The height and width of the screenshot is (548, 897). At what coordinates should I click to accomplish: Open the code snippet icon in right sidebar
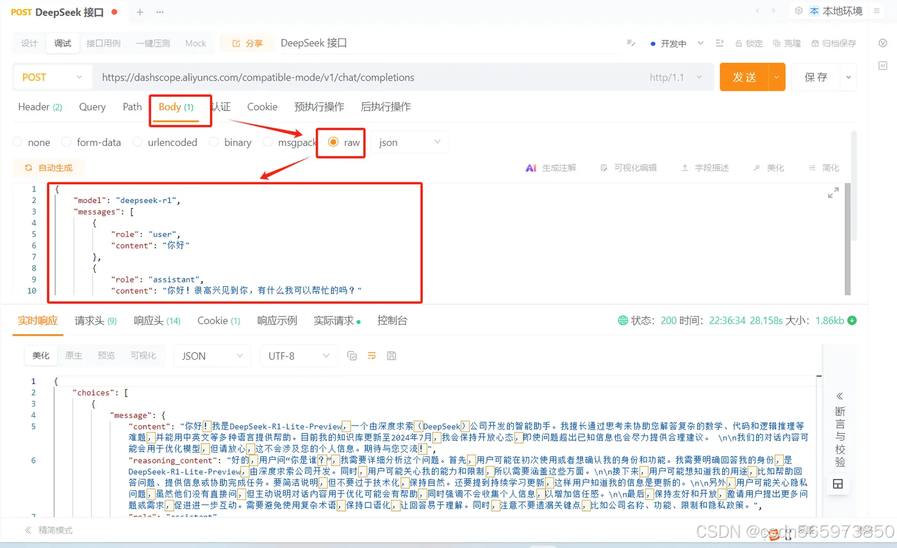(x=882, y=65)
